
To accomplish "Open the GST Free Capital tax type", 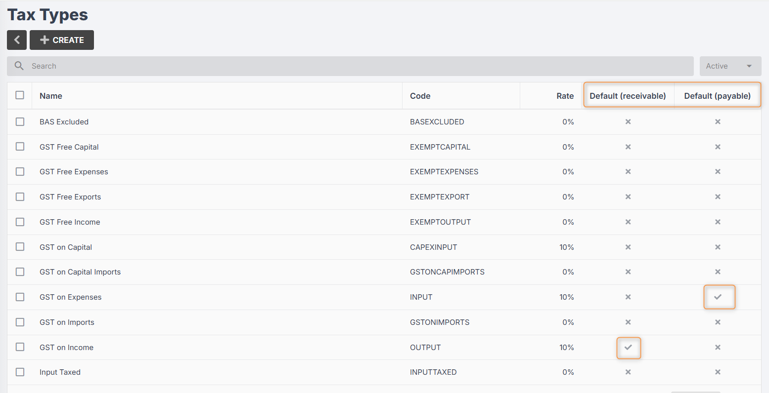I will click(69, 147).
